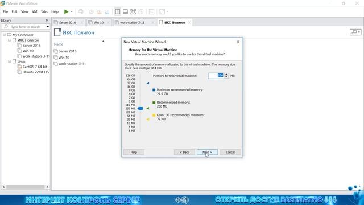Screen dimensions: 364x205
Task: Close the Win 10 tab
Action: [109, 23]
